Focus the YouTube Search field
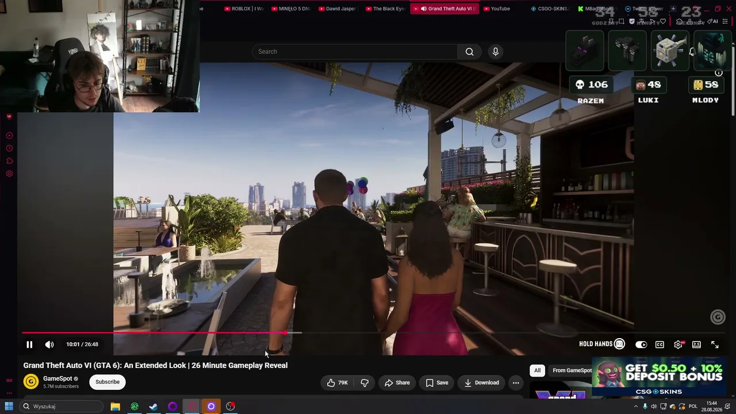Screen dimensions: 736x414 point(354,52)
